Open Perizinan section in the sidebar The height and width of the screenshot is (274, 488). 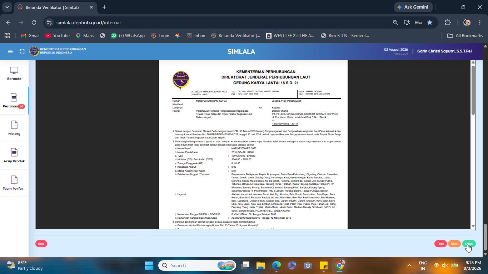coord(14,101)
